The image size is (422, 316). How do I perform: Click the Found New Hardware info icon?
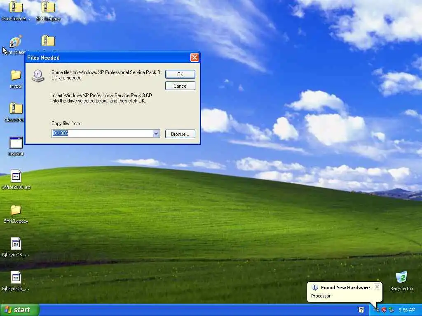[314, 288]
